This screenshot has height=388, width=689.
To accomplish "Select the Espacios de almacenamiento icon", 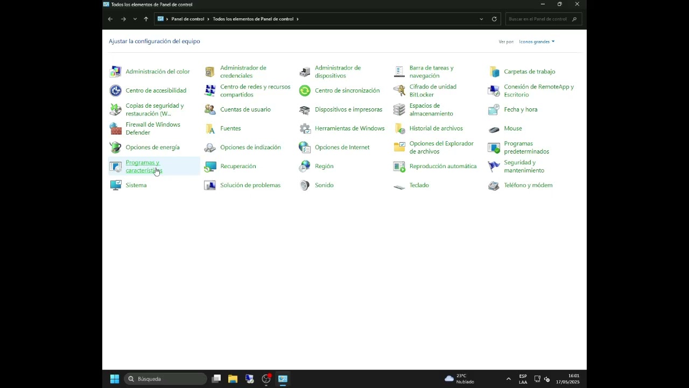I will coord(399,109).
